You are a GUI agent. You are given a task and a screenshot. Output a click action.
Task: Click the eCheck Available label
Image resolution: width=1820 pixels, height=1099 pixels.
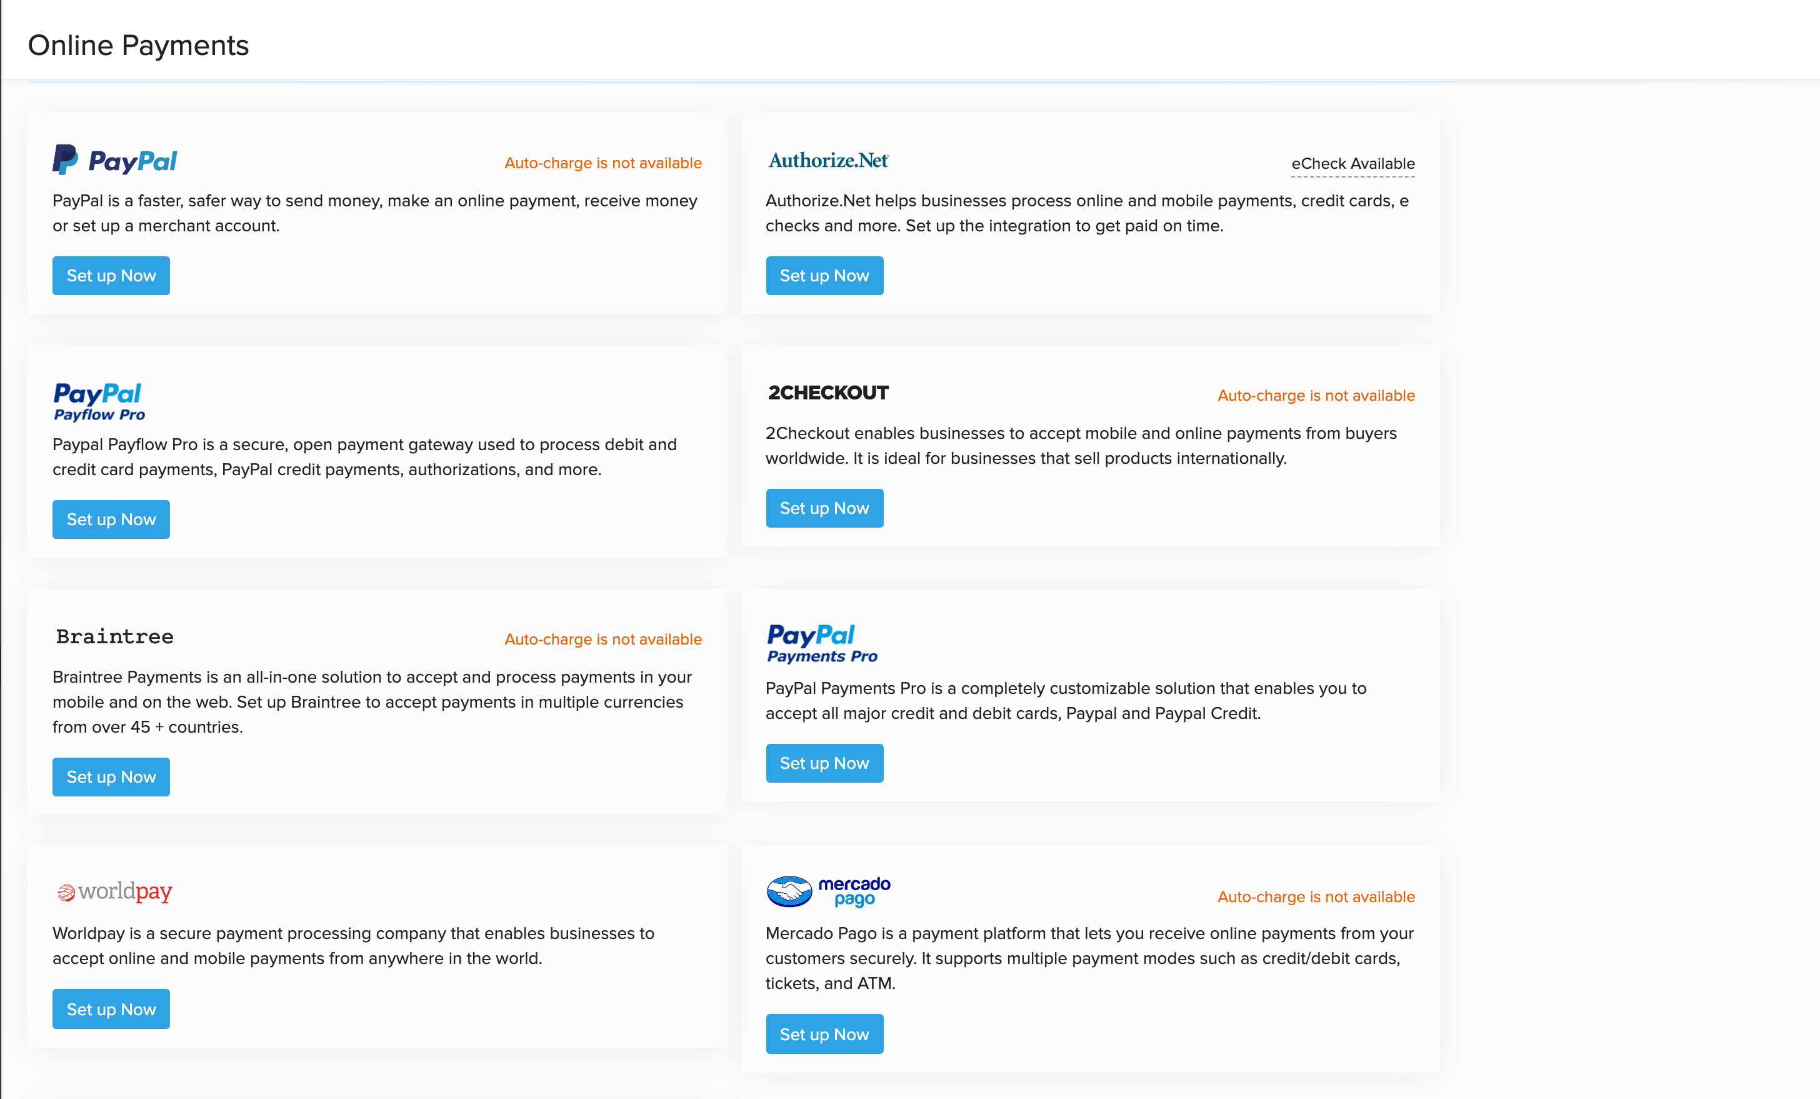(x=1353, y=163)
